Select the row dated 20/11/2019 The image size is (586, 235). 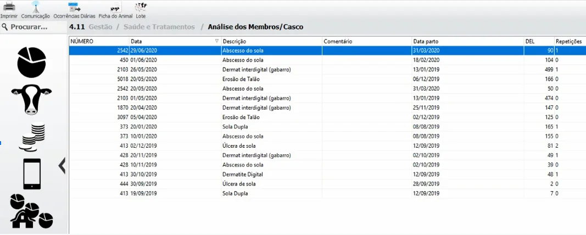[327, 155]
